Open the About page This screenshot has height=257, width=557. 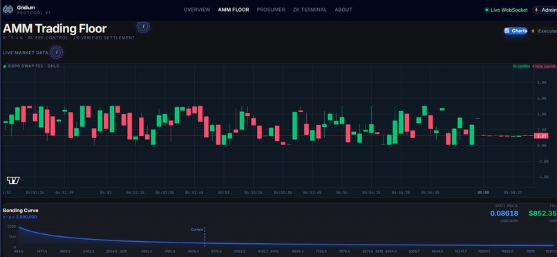tap(343, 10)
